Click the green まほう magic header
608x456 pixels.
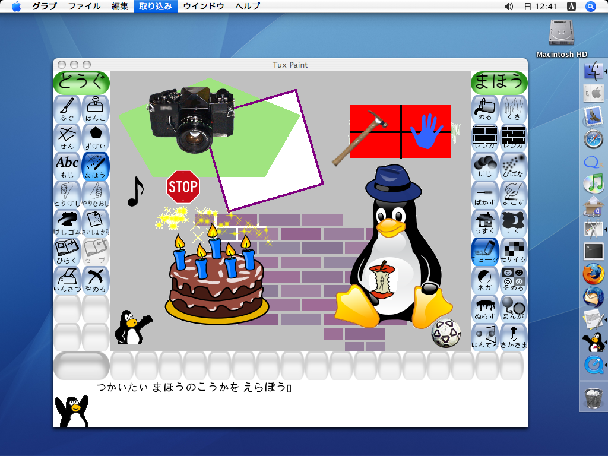tap(499, 83)
